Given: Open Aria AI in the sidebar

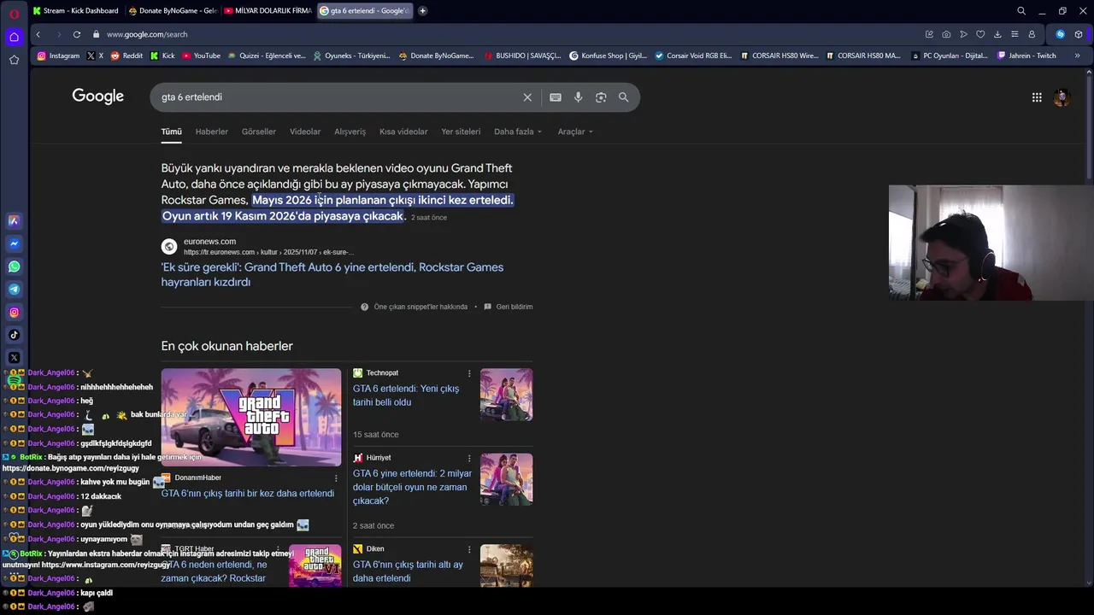Looking at the screenshot, I should click(14, 220).
